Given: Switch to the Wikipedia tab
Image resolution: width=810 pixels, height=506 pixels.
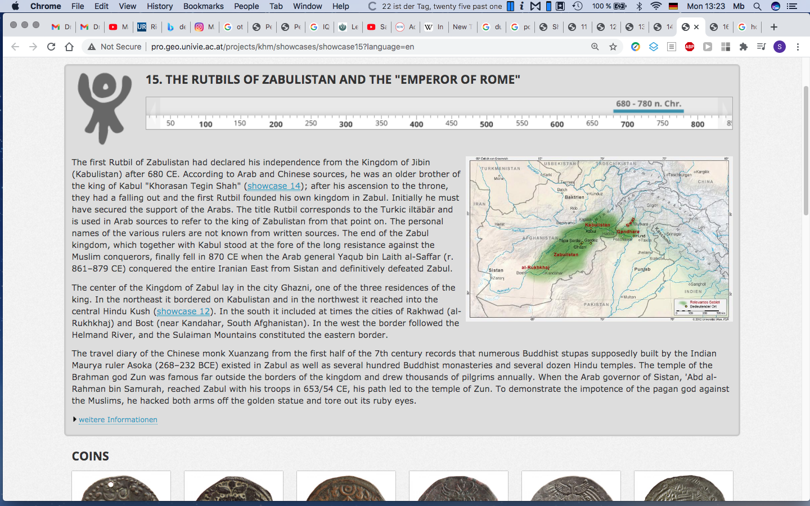Looking at the screenshot, I should click(x=434, y=26).
